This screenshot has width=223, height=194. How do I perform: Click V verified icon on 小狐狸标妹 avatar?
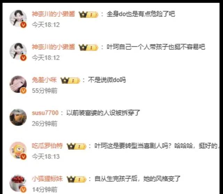(23, 189)
